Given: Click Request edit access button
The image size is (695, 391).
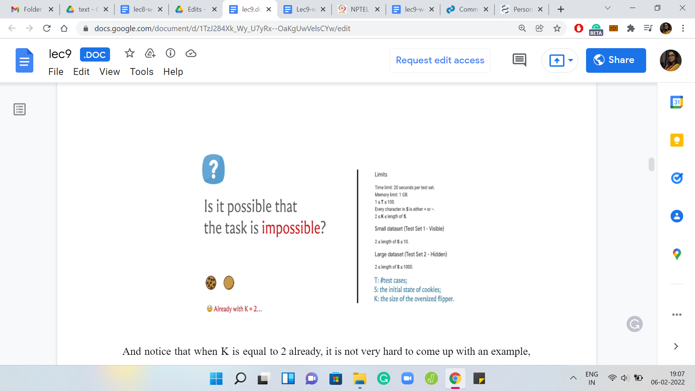Looking at the screenshot, I should coord(440,60).
